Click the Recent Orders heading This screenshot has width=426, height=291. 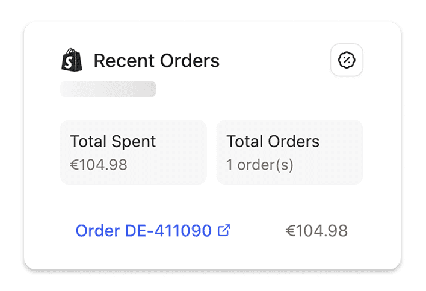click(156, 61)
